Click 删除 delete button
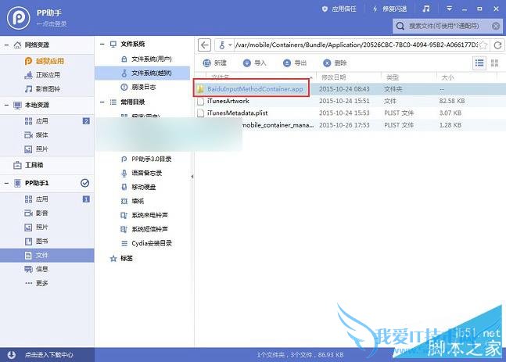Image resolution: width=506 pixels, height=362 pixels. click(x=335, y=63)
